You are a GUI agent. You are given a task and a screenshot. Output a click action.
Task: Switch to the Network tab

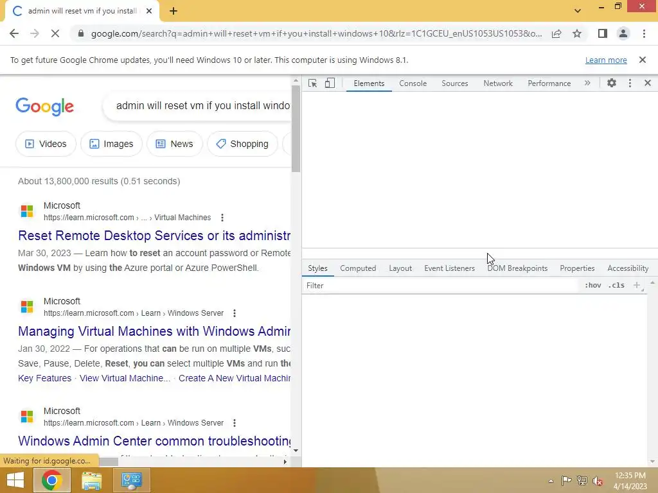[x=498, y=83]
